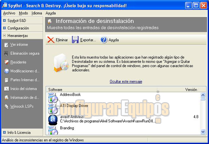Open Información de d... in the sidebar
209x144 pixels.
coord(25,98)
